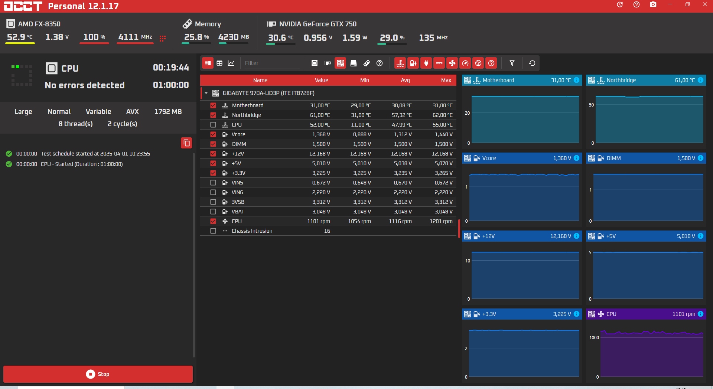Uncheck the CPU fan rpm sensor
713x389 pixels.
[x=213, y=221]
